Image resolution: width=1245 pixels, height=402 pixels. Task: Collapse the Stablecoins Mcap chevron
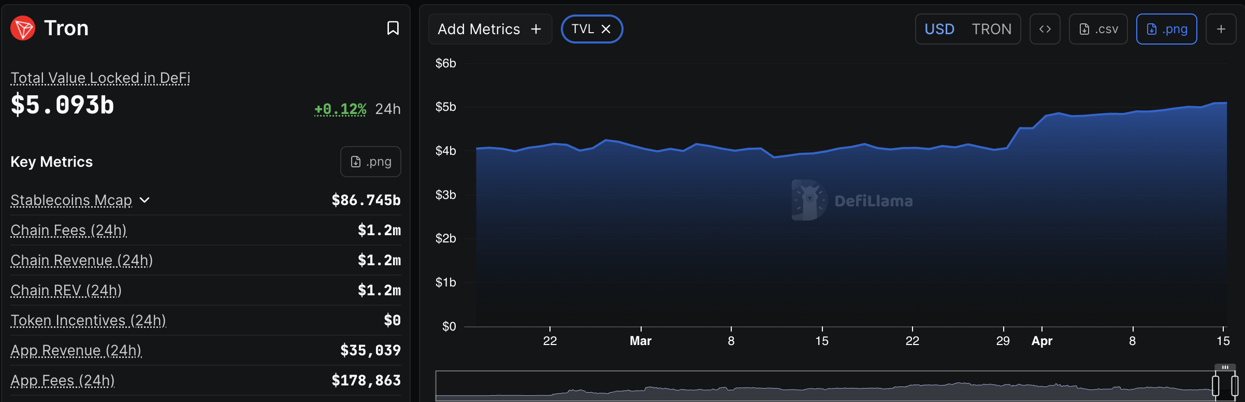(145, 200)
